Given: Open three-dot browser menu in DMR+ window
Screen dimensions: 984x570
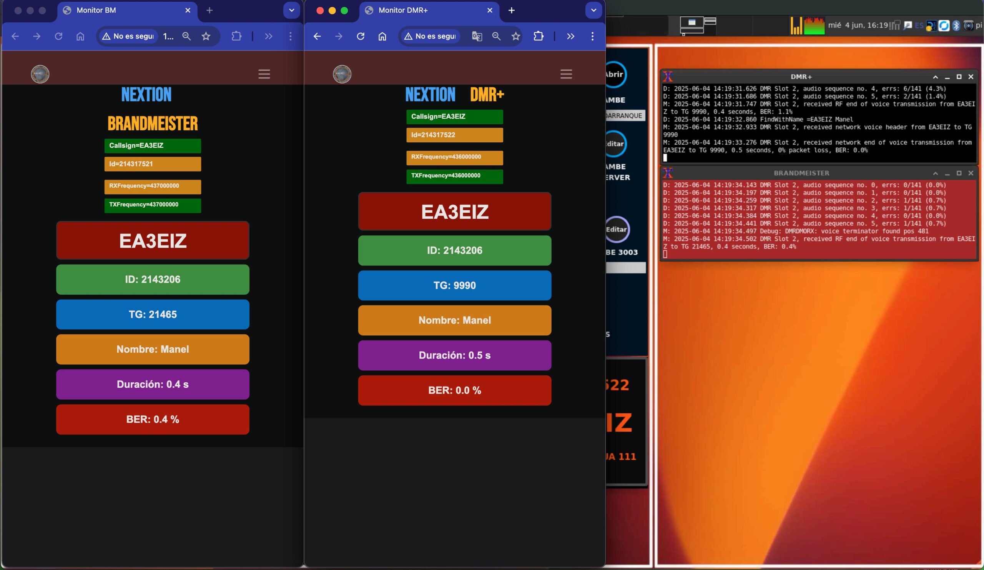Looking at the screenshot, I should 592,36.
